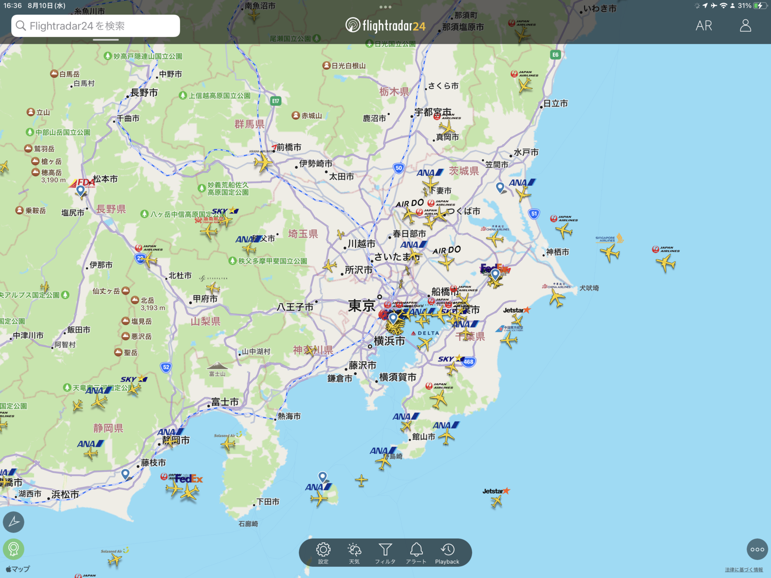Select the FedEx aircraft near 浜松市 coast
Screen dimensions: 771x578
coord(189,492)
